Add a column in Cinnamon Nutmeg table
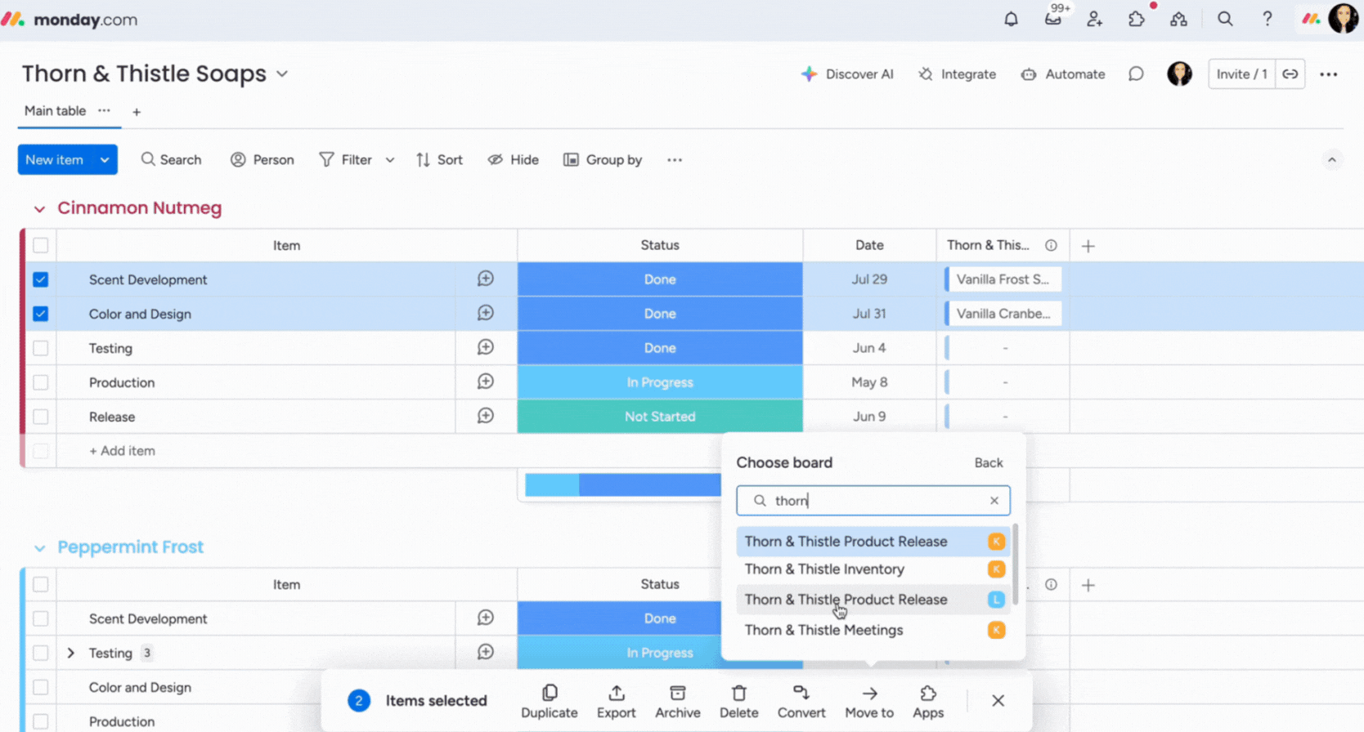Viewport: 1364px width, 732px height. pos(1088,246)
